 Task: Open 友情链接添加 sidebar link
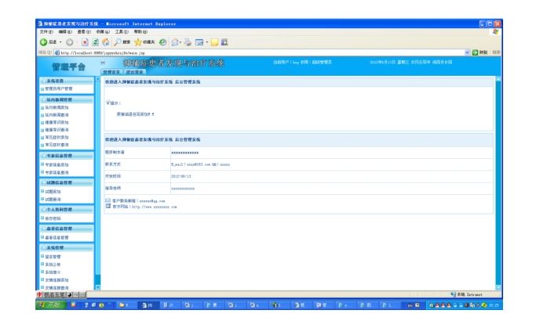pos(56,280)
